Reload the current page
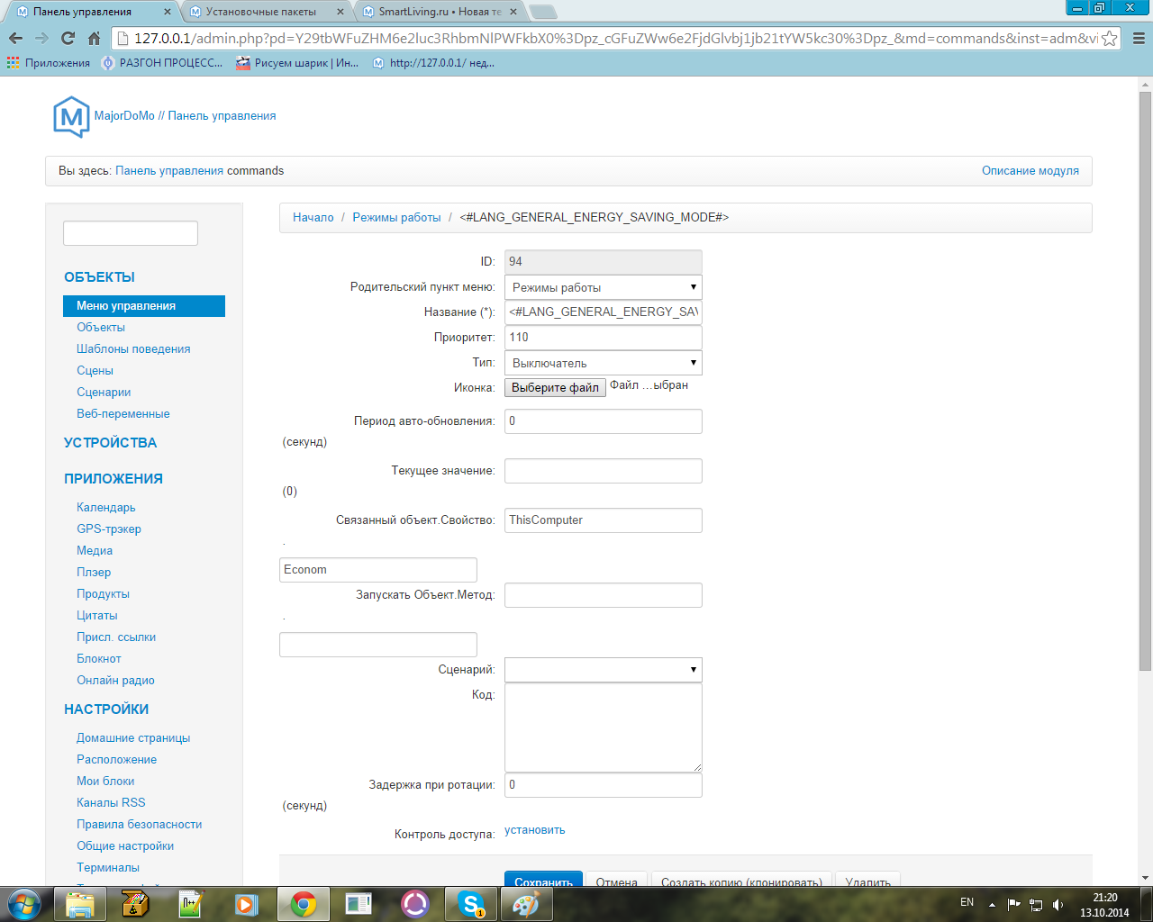 click(68, 39)
